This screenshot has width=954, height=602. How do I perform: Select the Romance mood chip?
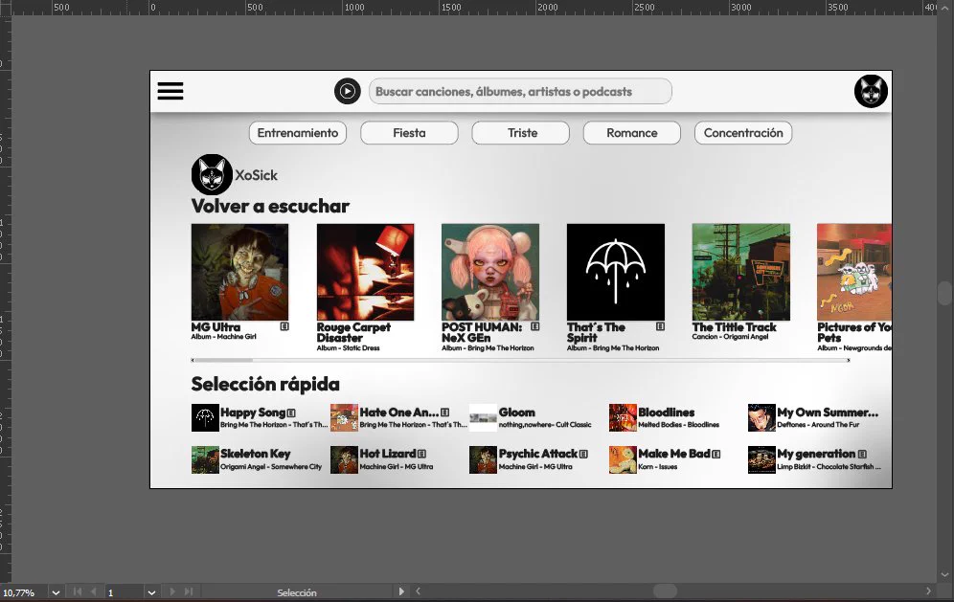click(x=631, y=133)
